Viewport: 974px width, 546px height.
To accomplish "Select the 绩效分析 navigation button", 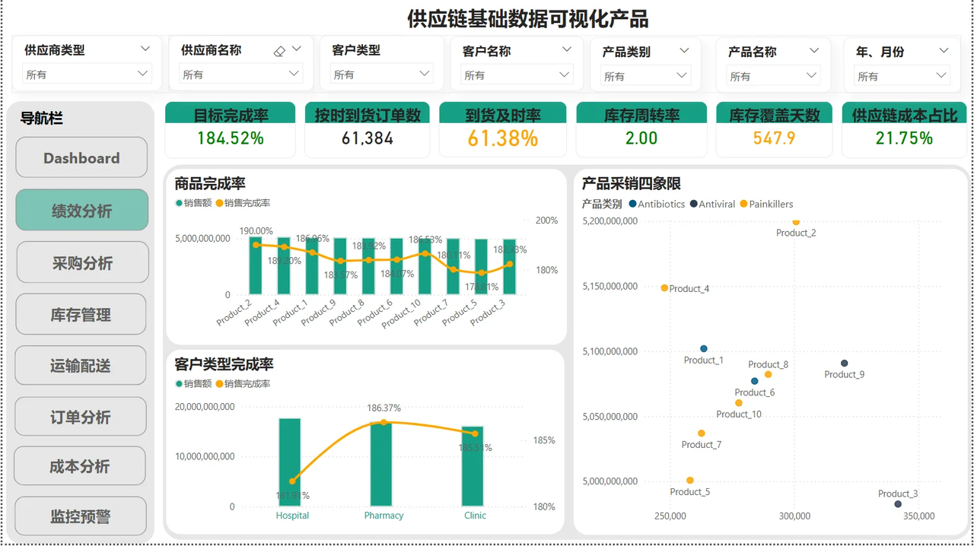I will click(81, 210).
